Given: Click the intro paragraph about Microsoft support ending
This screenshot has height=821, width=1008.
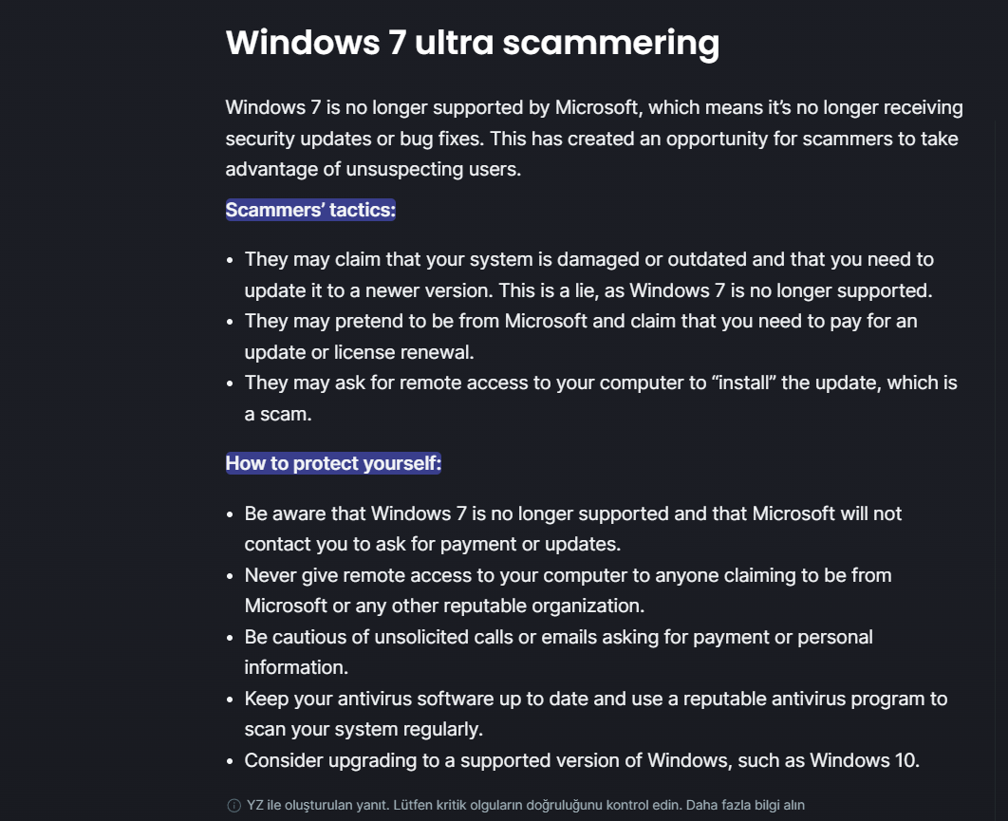Looking at the screenshot, I should [594, 139].
